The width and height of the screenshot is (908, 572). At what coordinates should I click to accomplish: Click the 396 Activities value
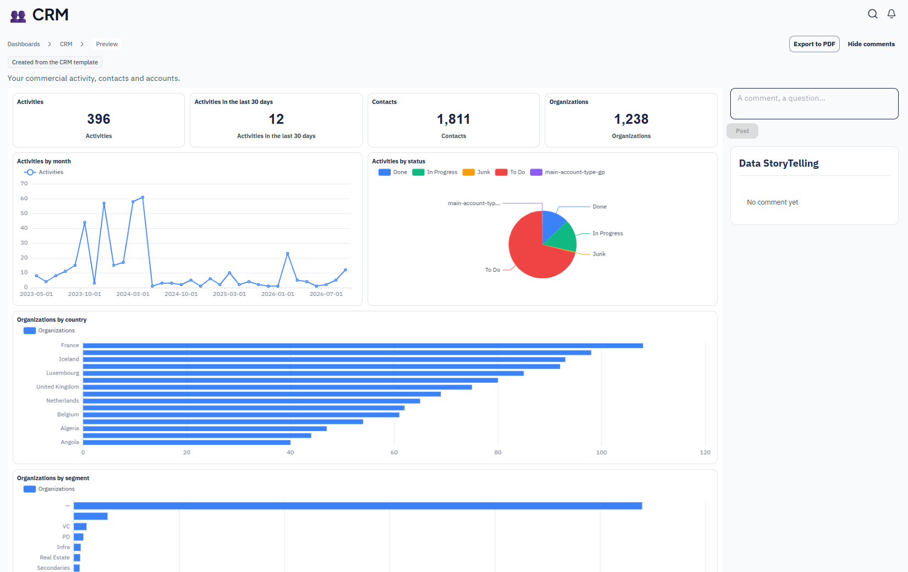pos(99,119)
